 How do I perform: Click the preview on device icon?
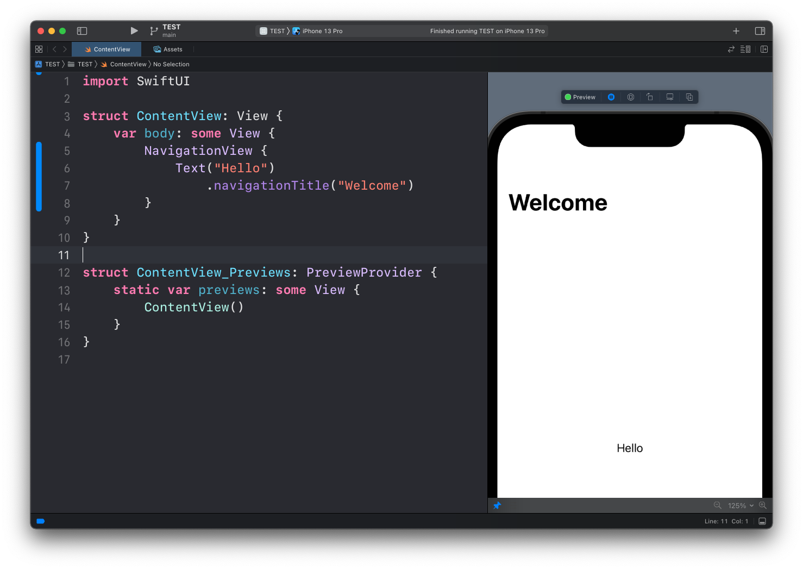pyautogui.click(x=670, y=97)
